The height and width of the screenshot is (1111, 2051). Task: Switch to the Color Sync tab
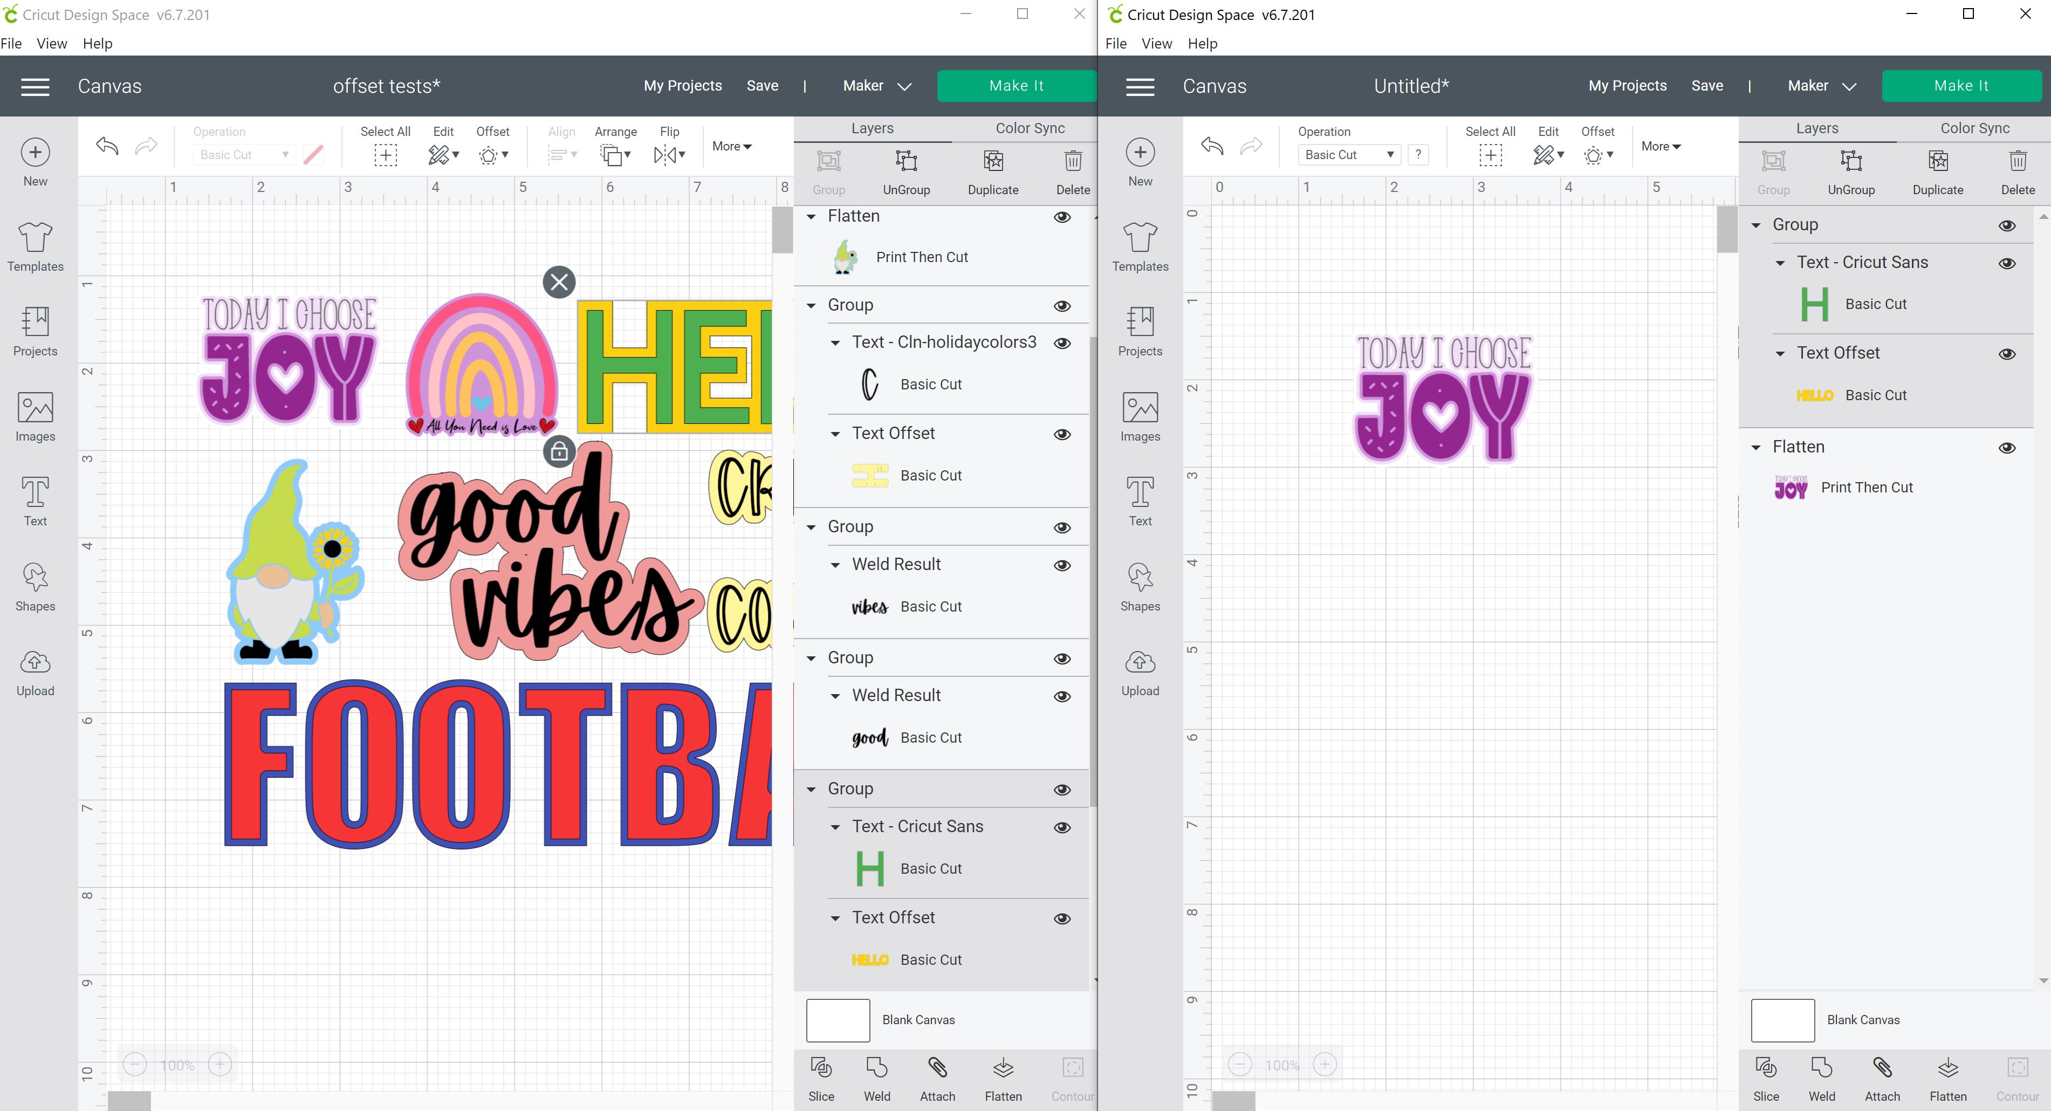(1030, 127)
